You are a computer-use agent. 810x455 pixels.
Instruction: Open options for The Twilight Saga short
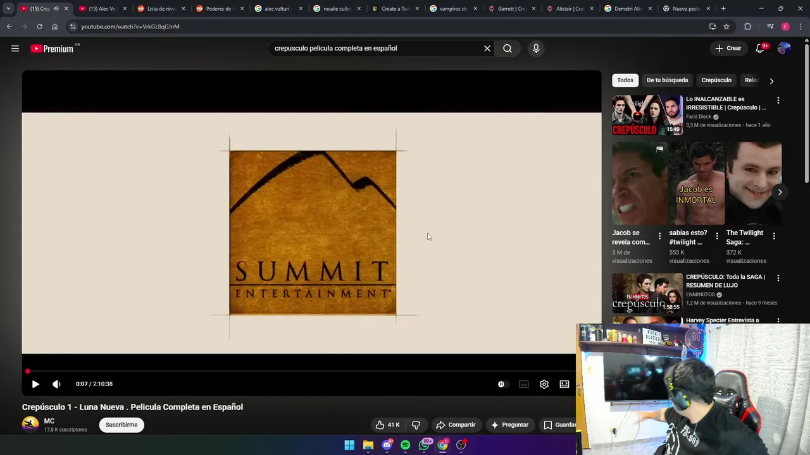pyautogui.click(x=774, y=236)
